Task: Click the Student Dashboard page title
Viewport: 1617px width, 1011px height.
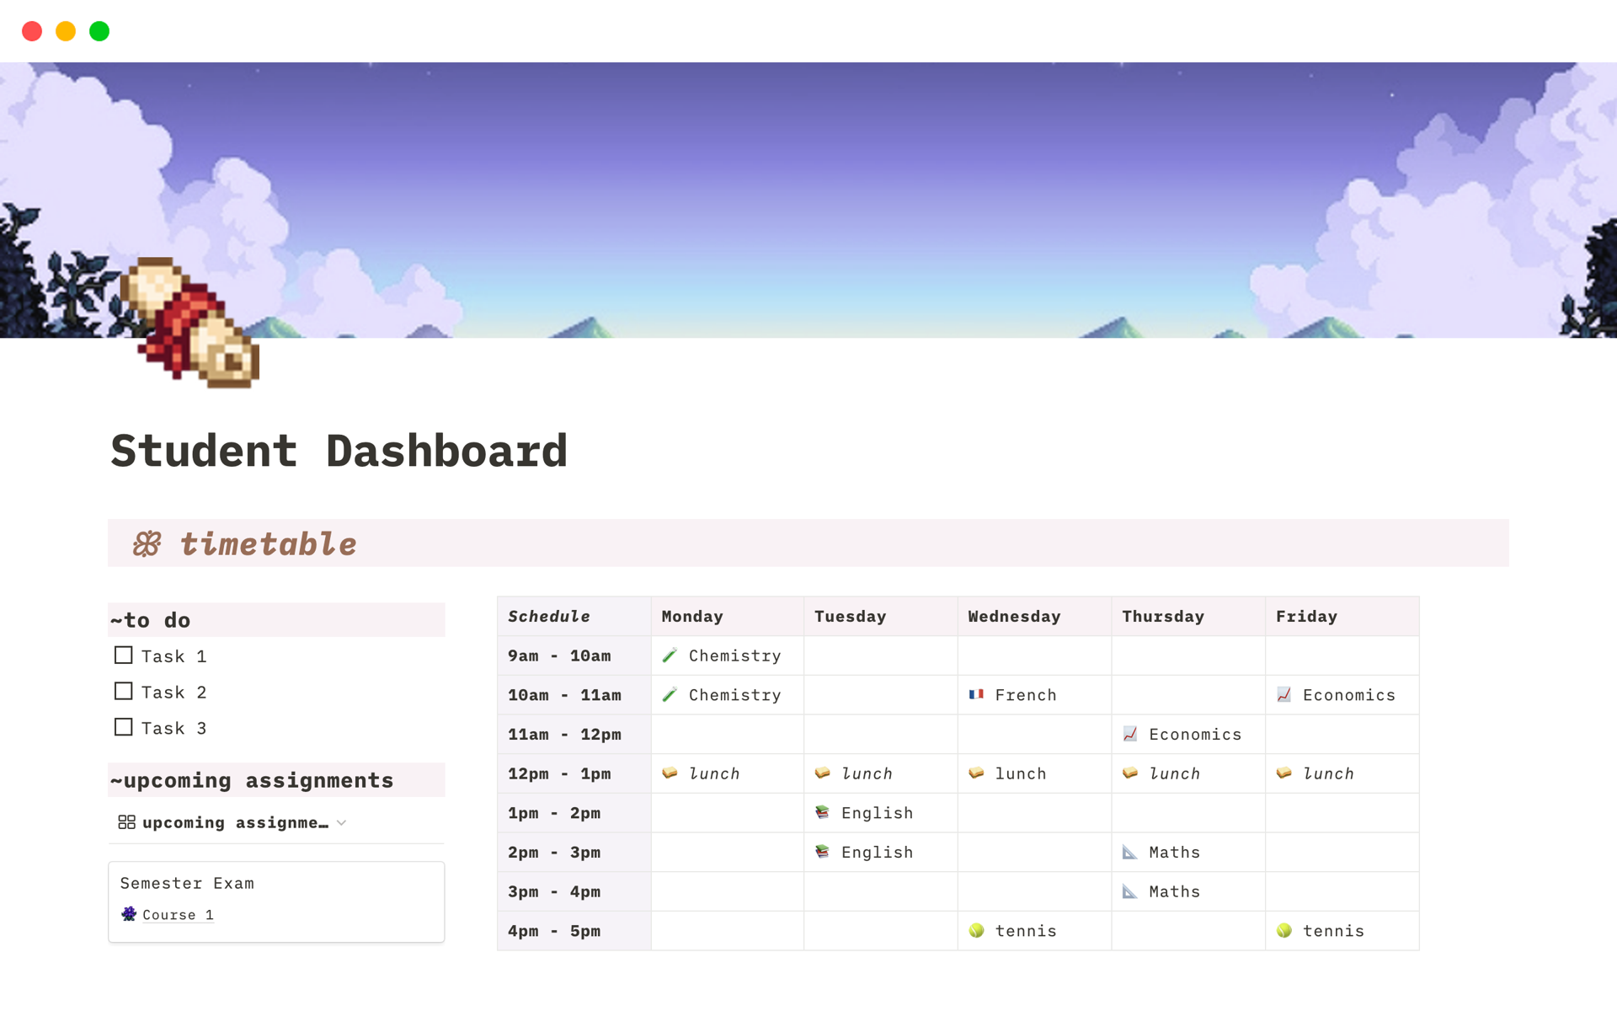Action: 339,451
